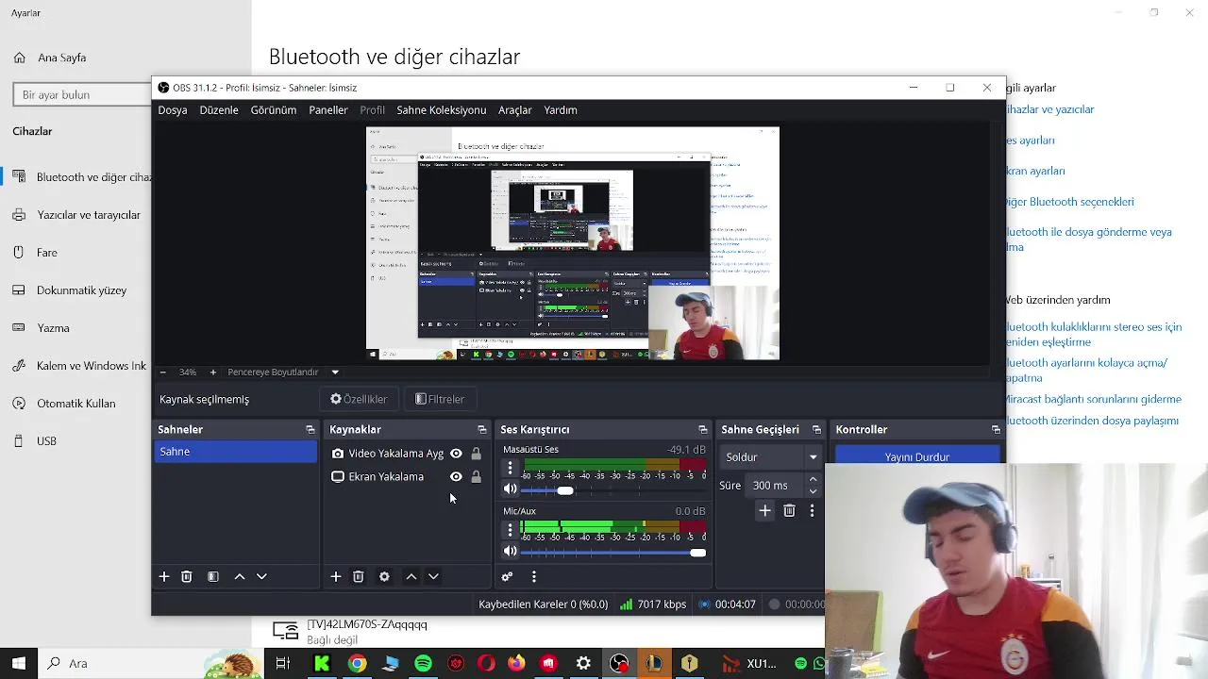Open Mic/Aux options three-dot button
This screenshot has width=1208, height=679.
[x=510, y=530]
